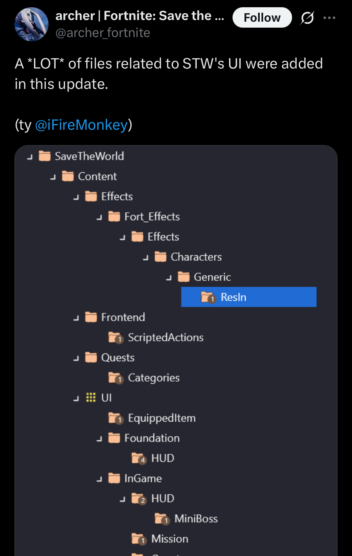The height and width of the screenshot is (556, 352).
Task: Click the Categories folder icon with badge
Action: click(116, 378)
